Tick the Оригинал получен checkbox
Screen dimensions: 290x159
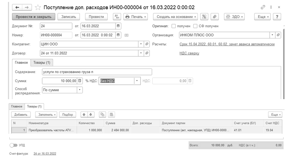pos(173,26)
